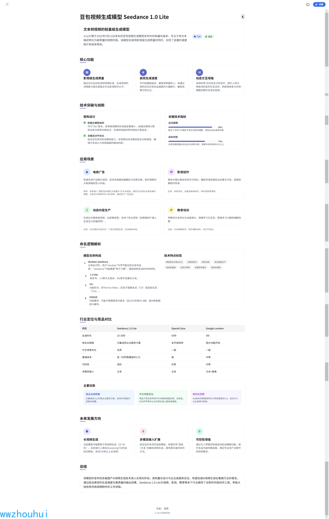This screenshot has height=519, width=329.
Task: Toggle dark mode moon button
Action: (x=243, y=17)
